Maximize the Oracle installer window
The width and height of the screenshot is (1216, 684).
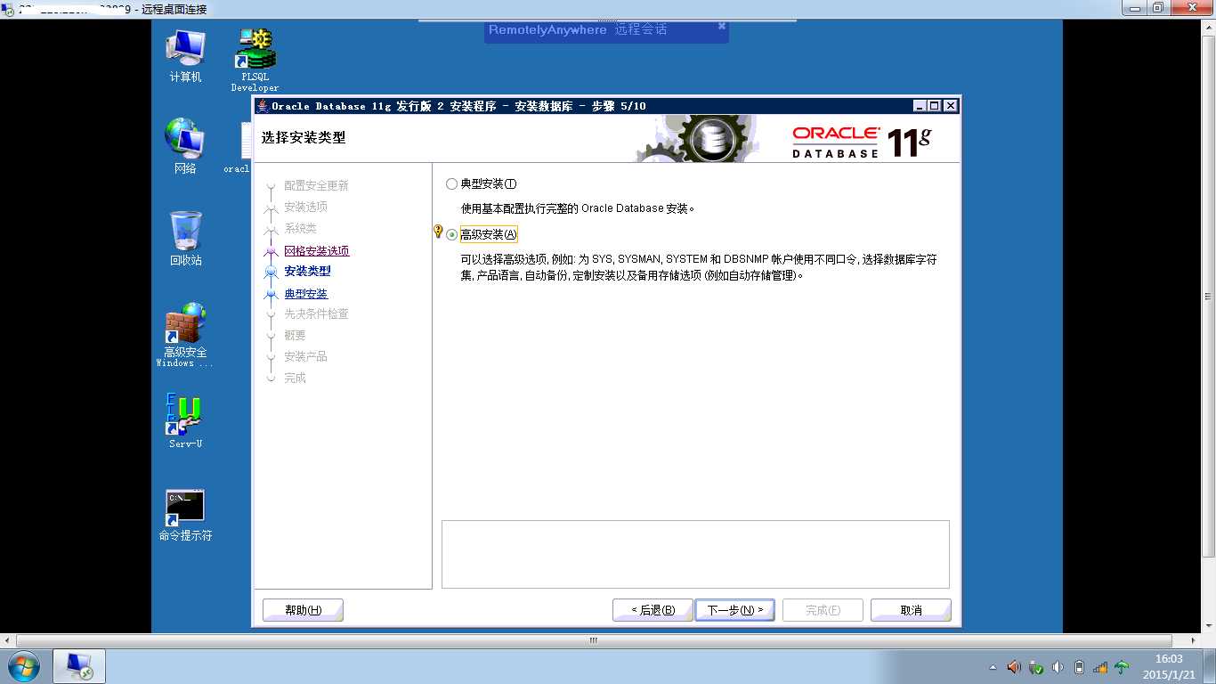click(934, 106)
